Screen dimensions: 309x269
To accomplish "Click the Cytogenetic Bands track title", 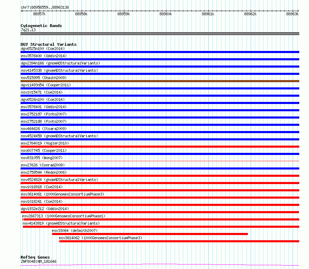I will coord(41,26).
